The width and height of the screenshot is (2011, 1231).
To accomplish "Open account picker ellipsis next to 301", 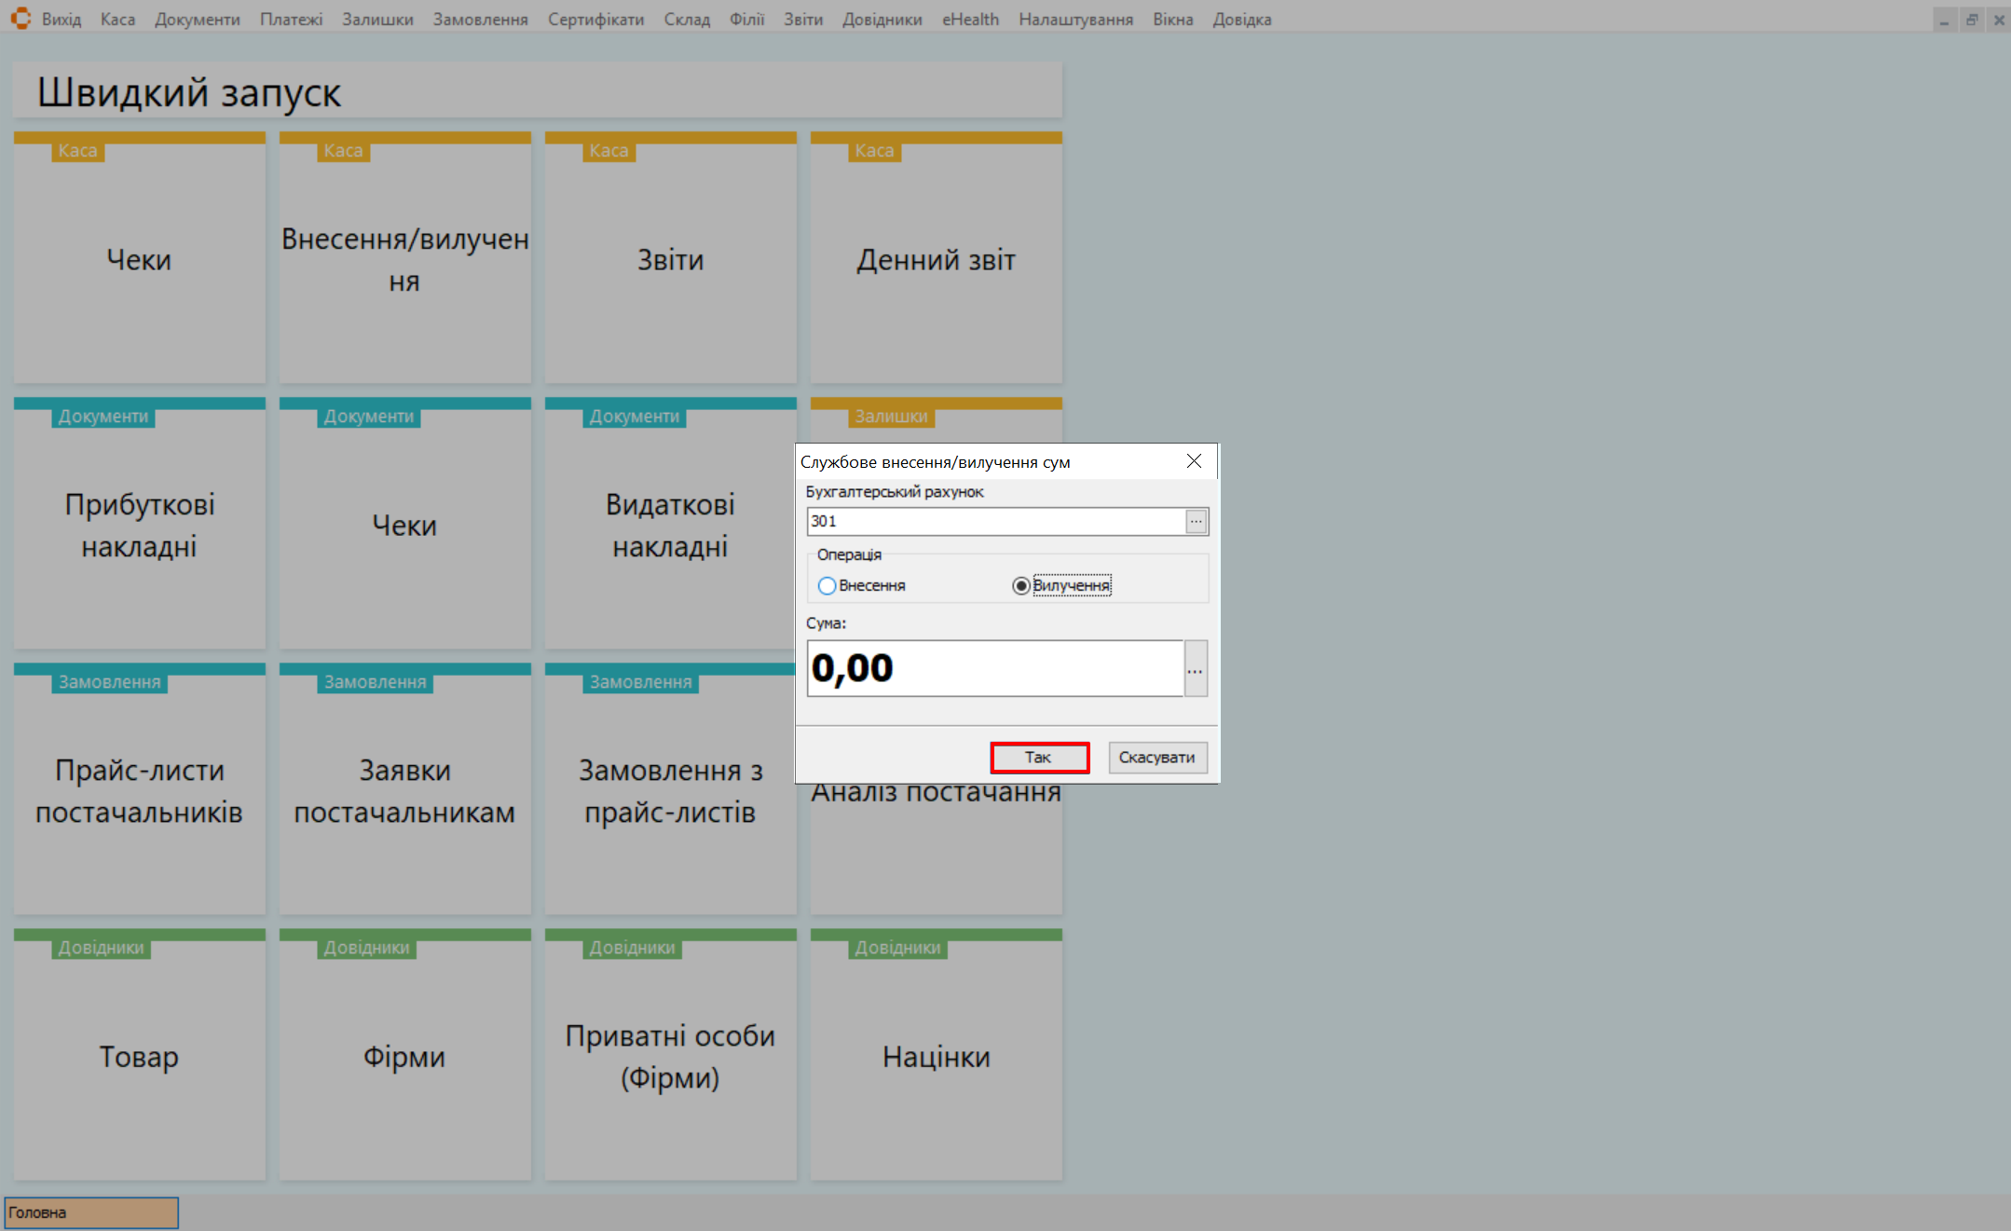I will coord(1196,522).
